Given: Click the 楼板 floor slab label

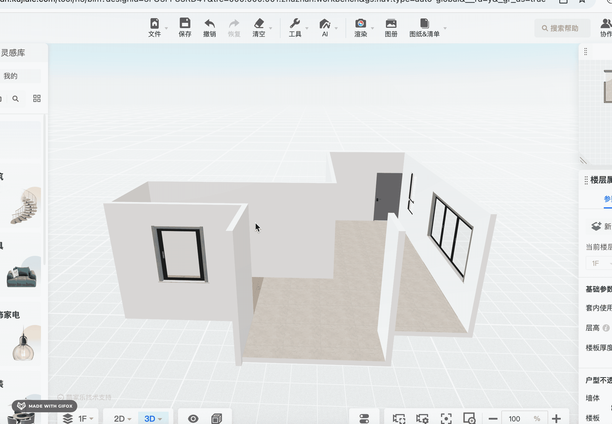Looking at the screenshot, I should (593, 418).
